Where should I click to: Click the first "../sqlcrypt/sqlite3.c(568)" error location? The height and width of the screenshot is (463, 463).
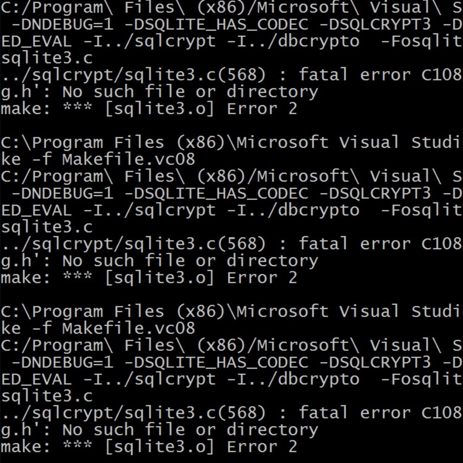(x=133, y=75)
